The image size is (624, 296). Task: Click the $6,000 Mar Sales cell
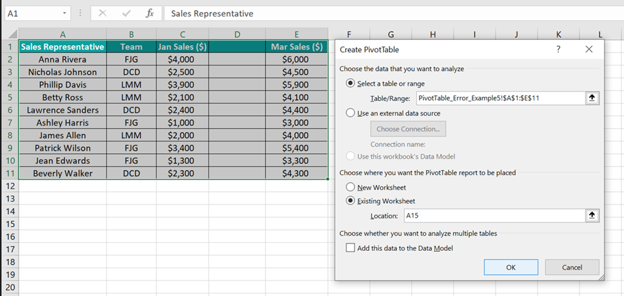(x=297, y=59)
